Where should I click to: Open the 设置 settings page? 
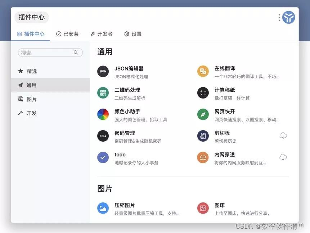click(x=133, y=34)
